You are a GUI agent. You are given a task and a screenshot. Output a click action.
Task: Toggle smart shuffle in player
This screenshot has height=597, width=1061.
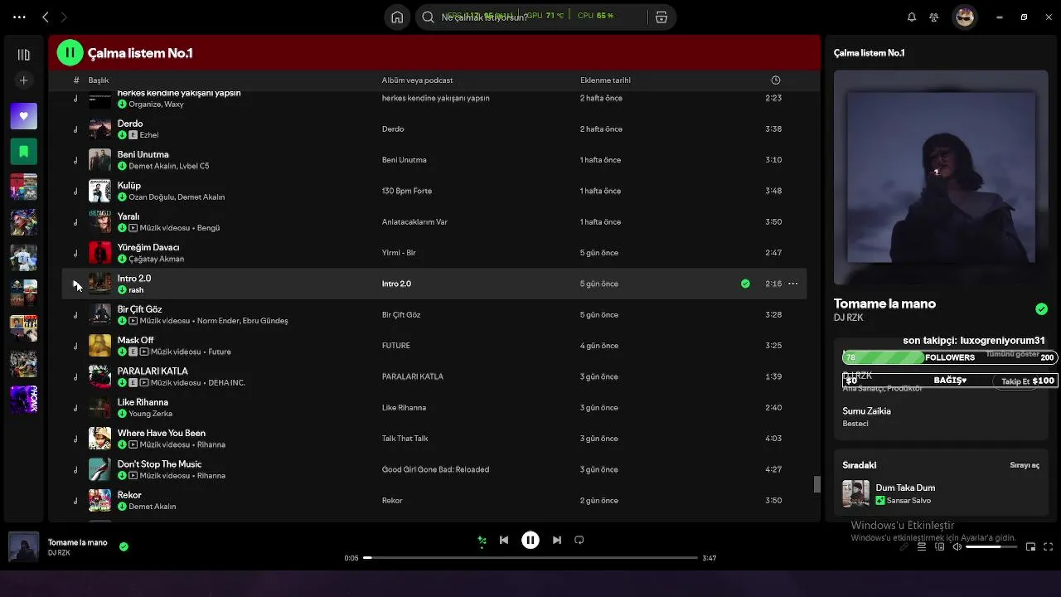482,541
